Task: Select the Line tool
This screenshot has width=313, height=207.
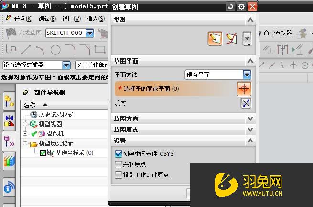Action: point(26,50)
